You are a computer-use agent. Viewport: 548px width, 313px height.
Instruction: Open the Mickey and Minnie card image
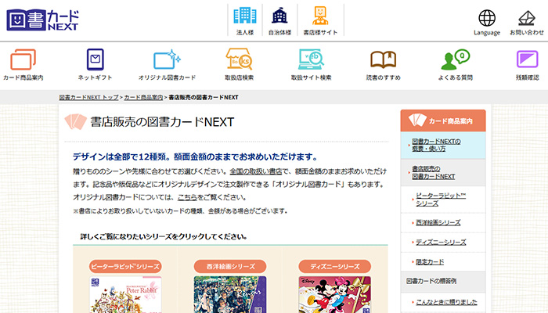(x=335, y=294)
